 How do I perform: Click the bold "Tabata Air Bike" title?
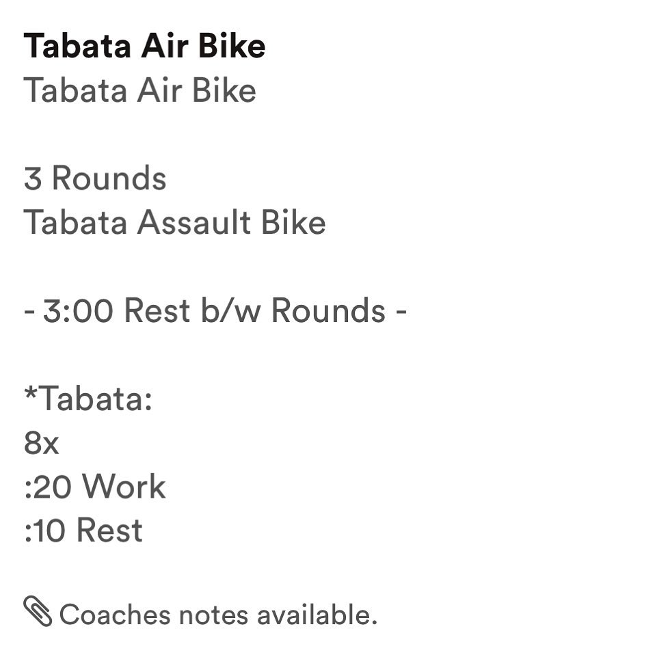[144, 46]
